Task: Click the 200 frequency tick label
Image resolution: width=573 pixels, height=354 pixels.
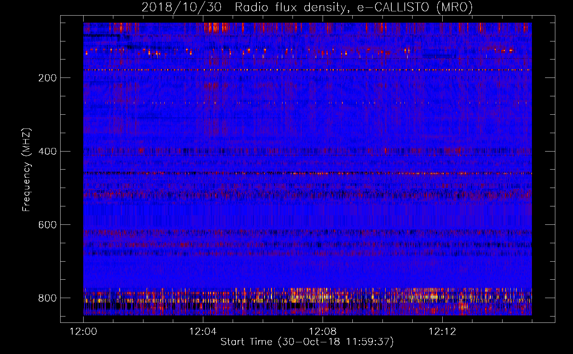Action: (x=47, y=78)
